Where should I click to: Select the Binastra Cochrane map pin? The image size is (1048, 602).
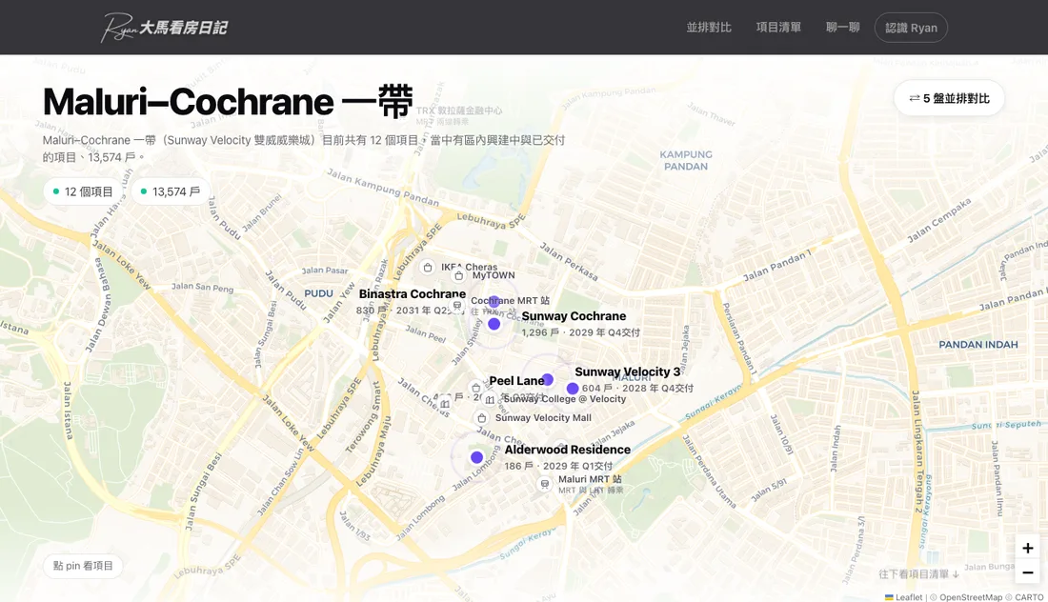click(x=494, y=302)
